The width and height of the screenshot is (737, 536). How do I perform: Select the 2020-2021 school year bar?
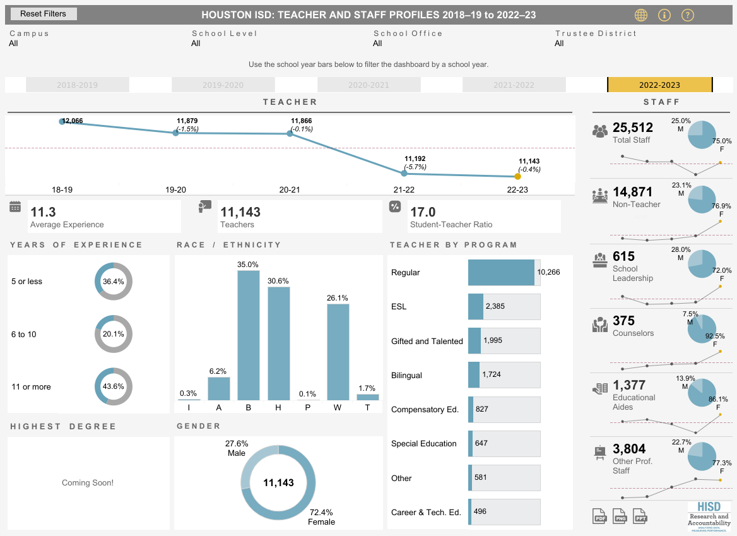coord(369,85)
